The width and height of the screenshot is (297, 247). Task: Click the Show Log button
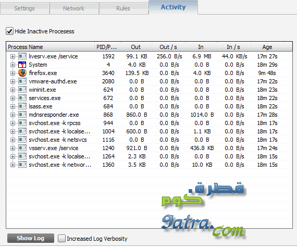(x=31, y=238)
